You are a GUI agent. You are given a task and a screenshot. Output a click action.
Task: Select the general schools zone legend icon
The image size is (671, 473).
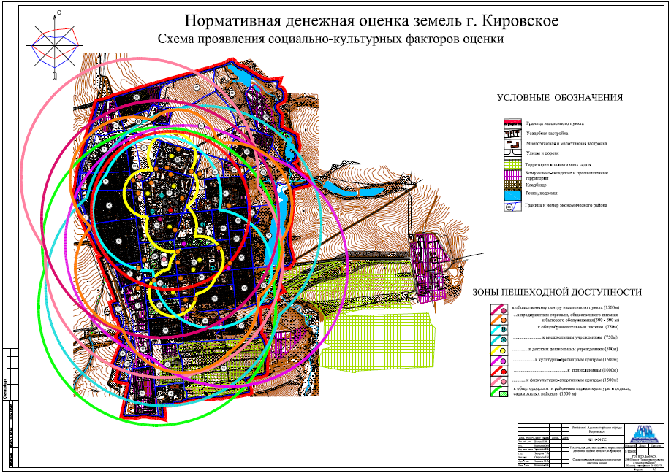504,329
